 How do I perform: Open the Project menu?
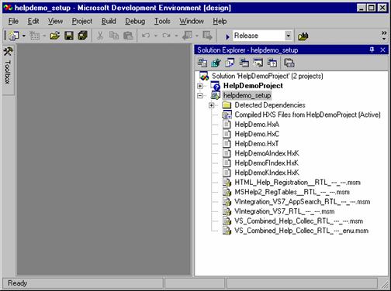click(x=82, y=21)
